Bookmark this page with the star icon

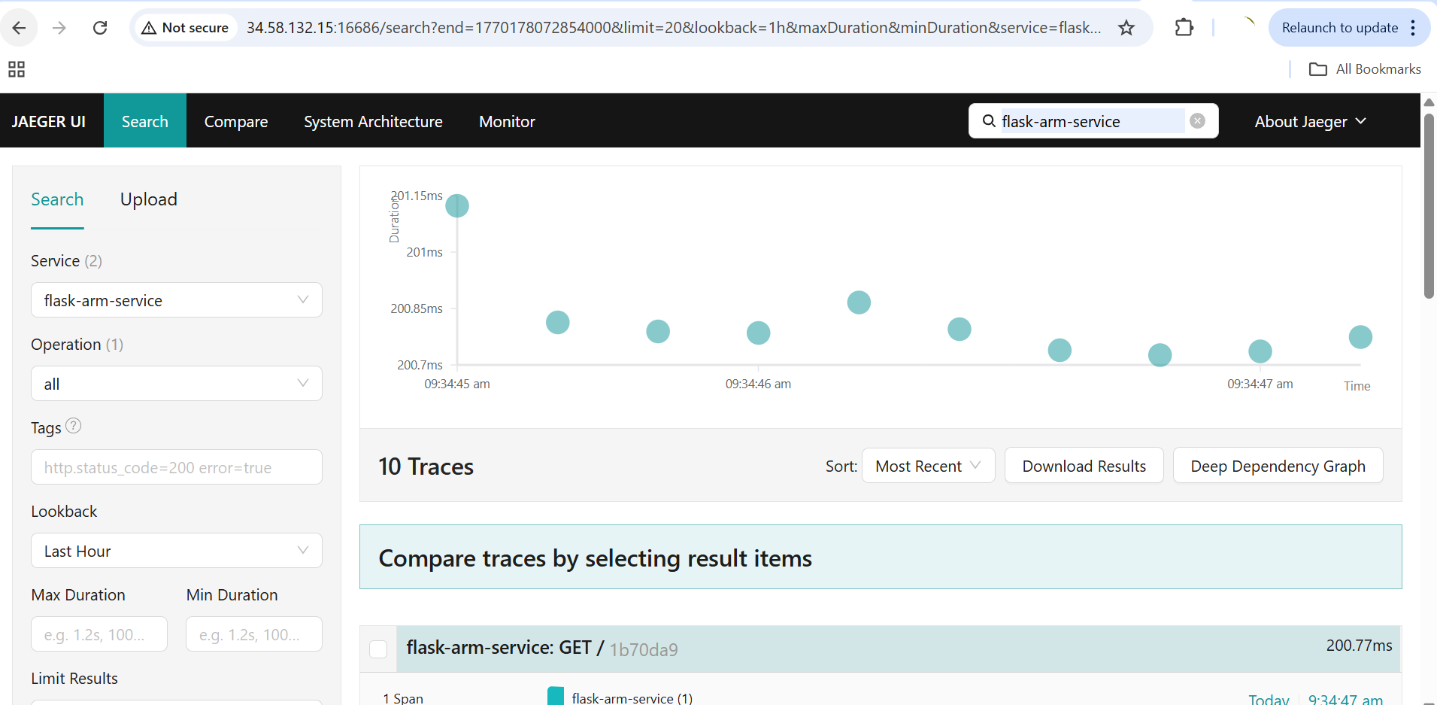point(1126,27)
